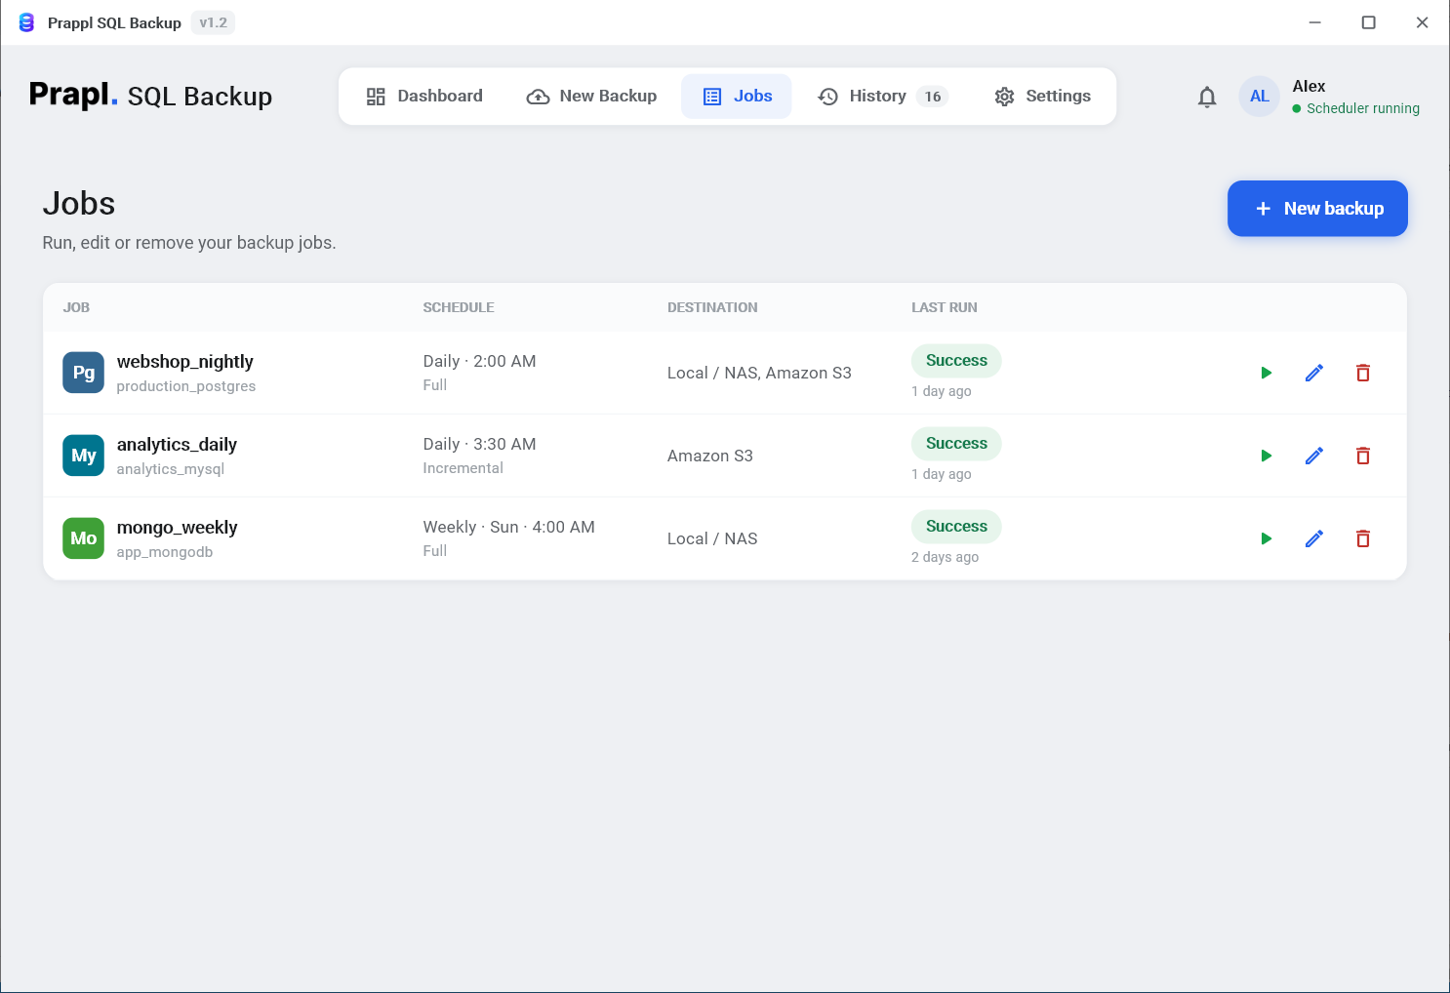The width and height of the screenshot is (1450, 993).
Task: Click the 2 days ago timestamp
Action: click(945, 557)
